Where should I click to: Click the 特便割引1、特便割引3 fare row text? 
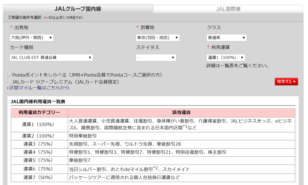[x=148, y=152]
